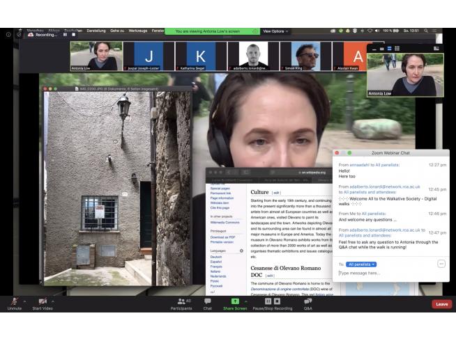Click the Download as PDF link
The image size is (456, 341).
222,237
